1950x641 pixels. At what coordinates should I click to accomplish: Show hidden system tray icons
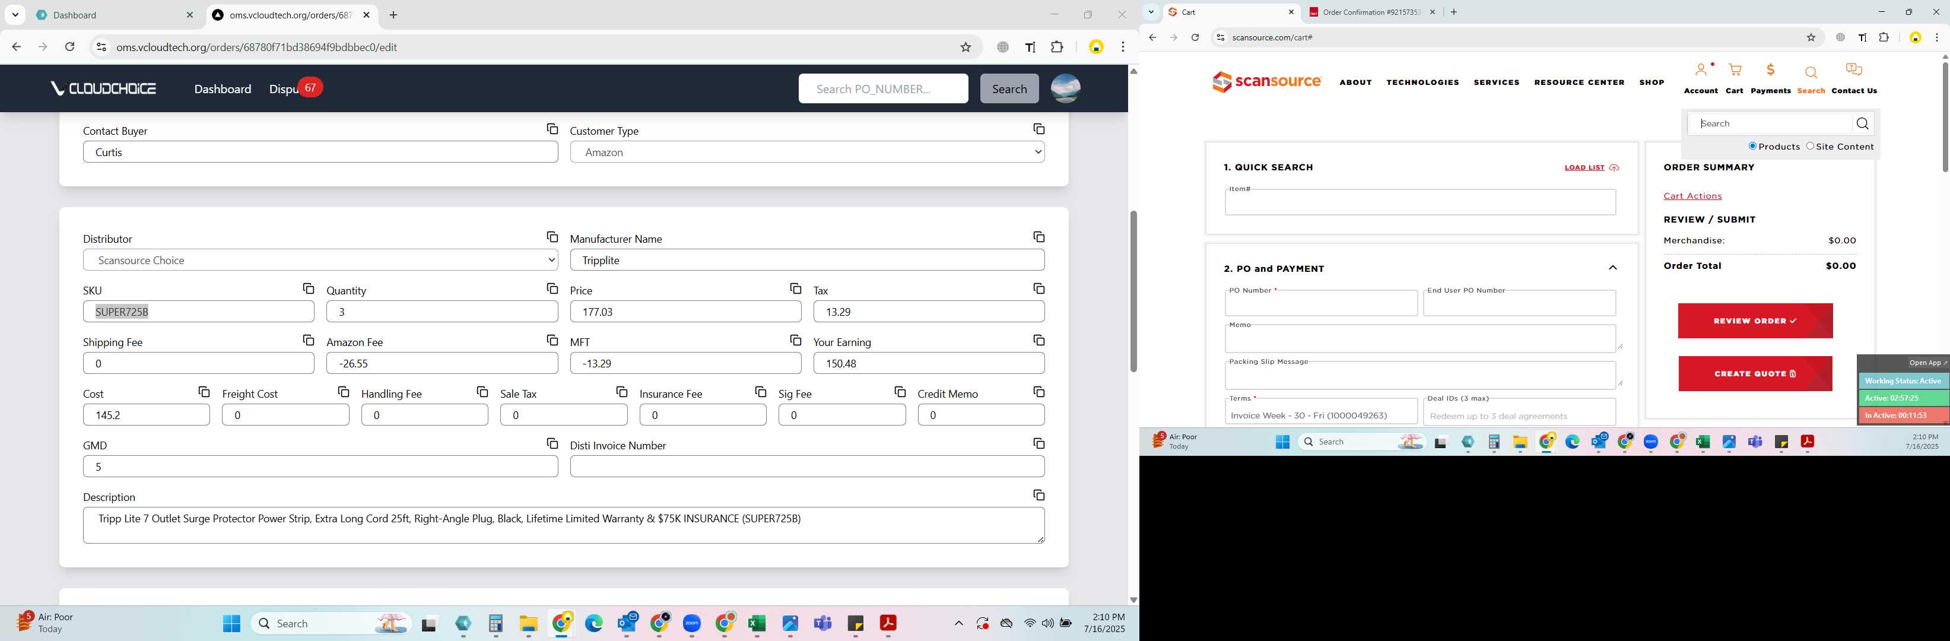tap(958, 624)
